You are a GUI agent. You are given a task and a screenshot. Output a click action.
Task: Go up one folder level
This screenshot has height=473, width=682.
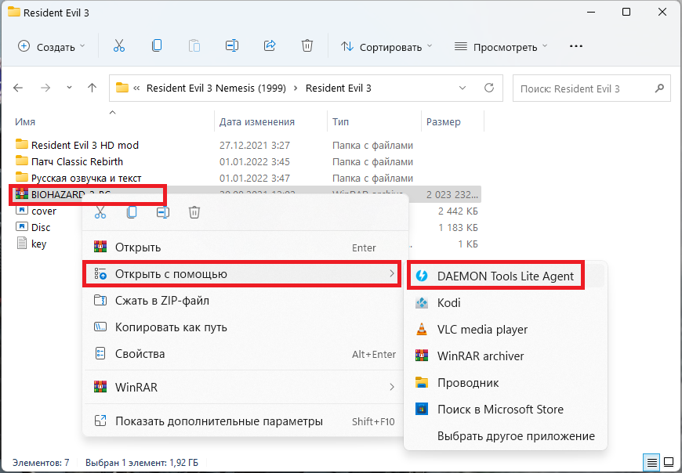pos(92,88)
